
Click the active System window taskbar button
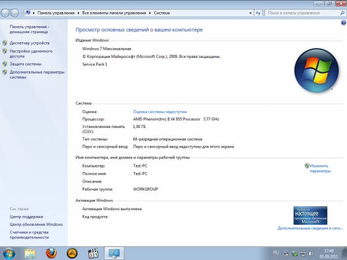click(114, 253)
